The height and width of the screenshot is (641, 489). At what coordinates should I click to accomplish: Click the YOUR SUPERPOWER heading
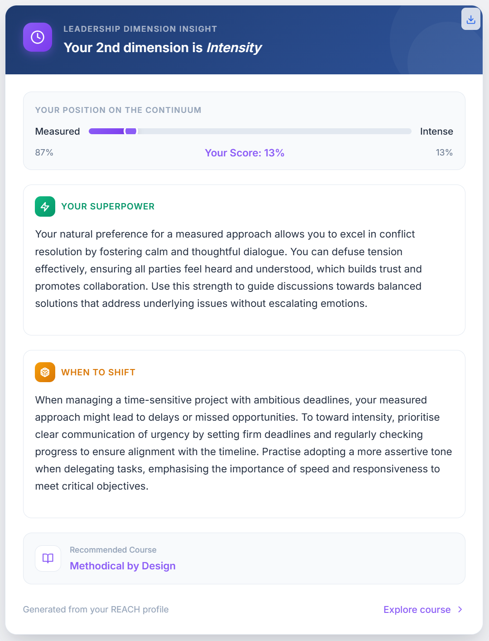tap(108, 206)
